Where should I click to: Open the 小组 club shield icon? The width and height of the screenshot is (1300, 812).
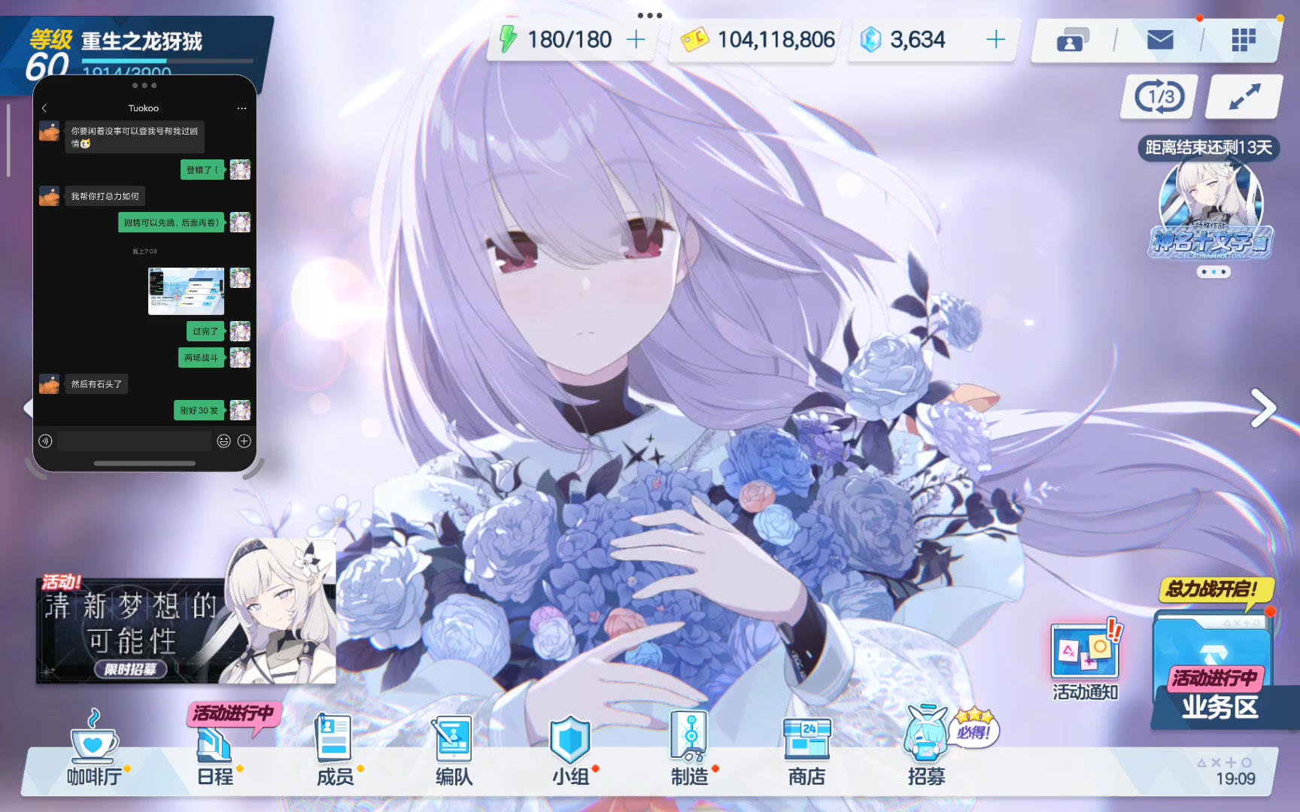coord(571,750)
